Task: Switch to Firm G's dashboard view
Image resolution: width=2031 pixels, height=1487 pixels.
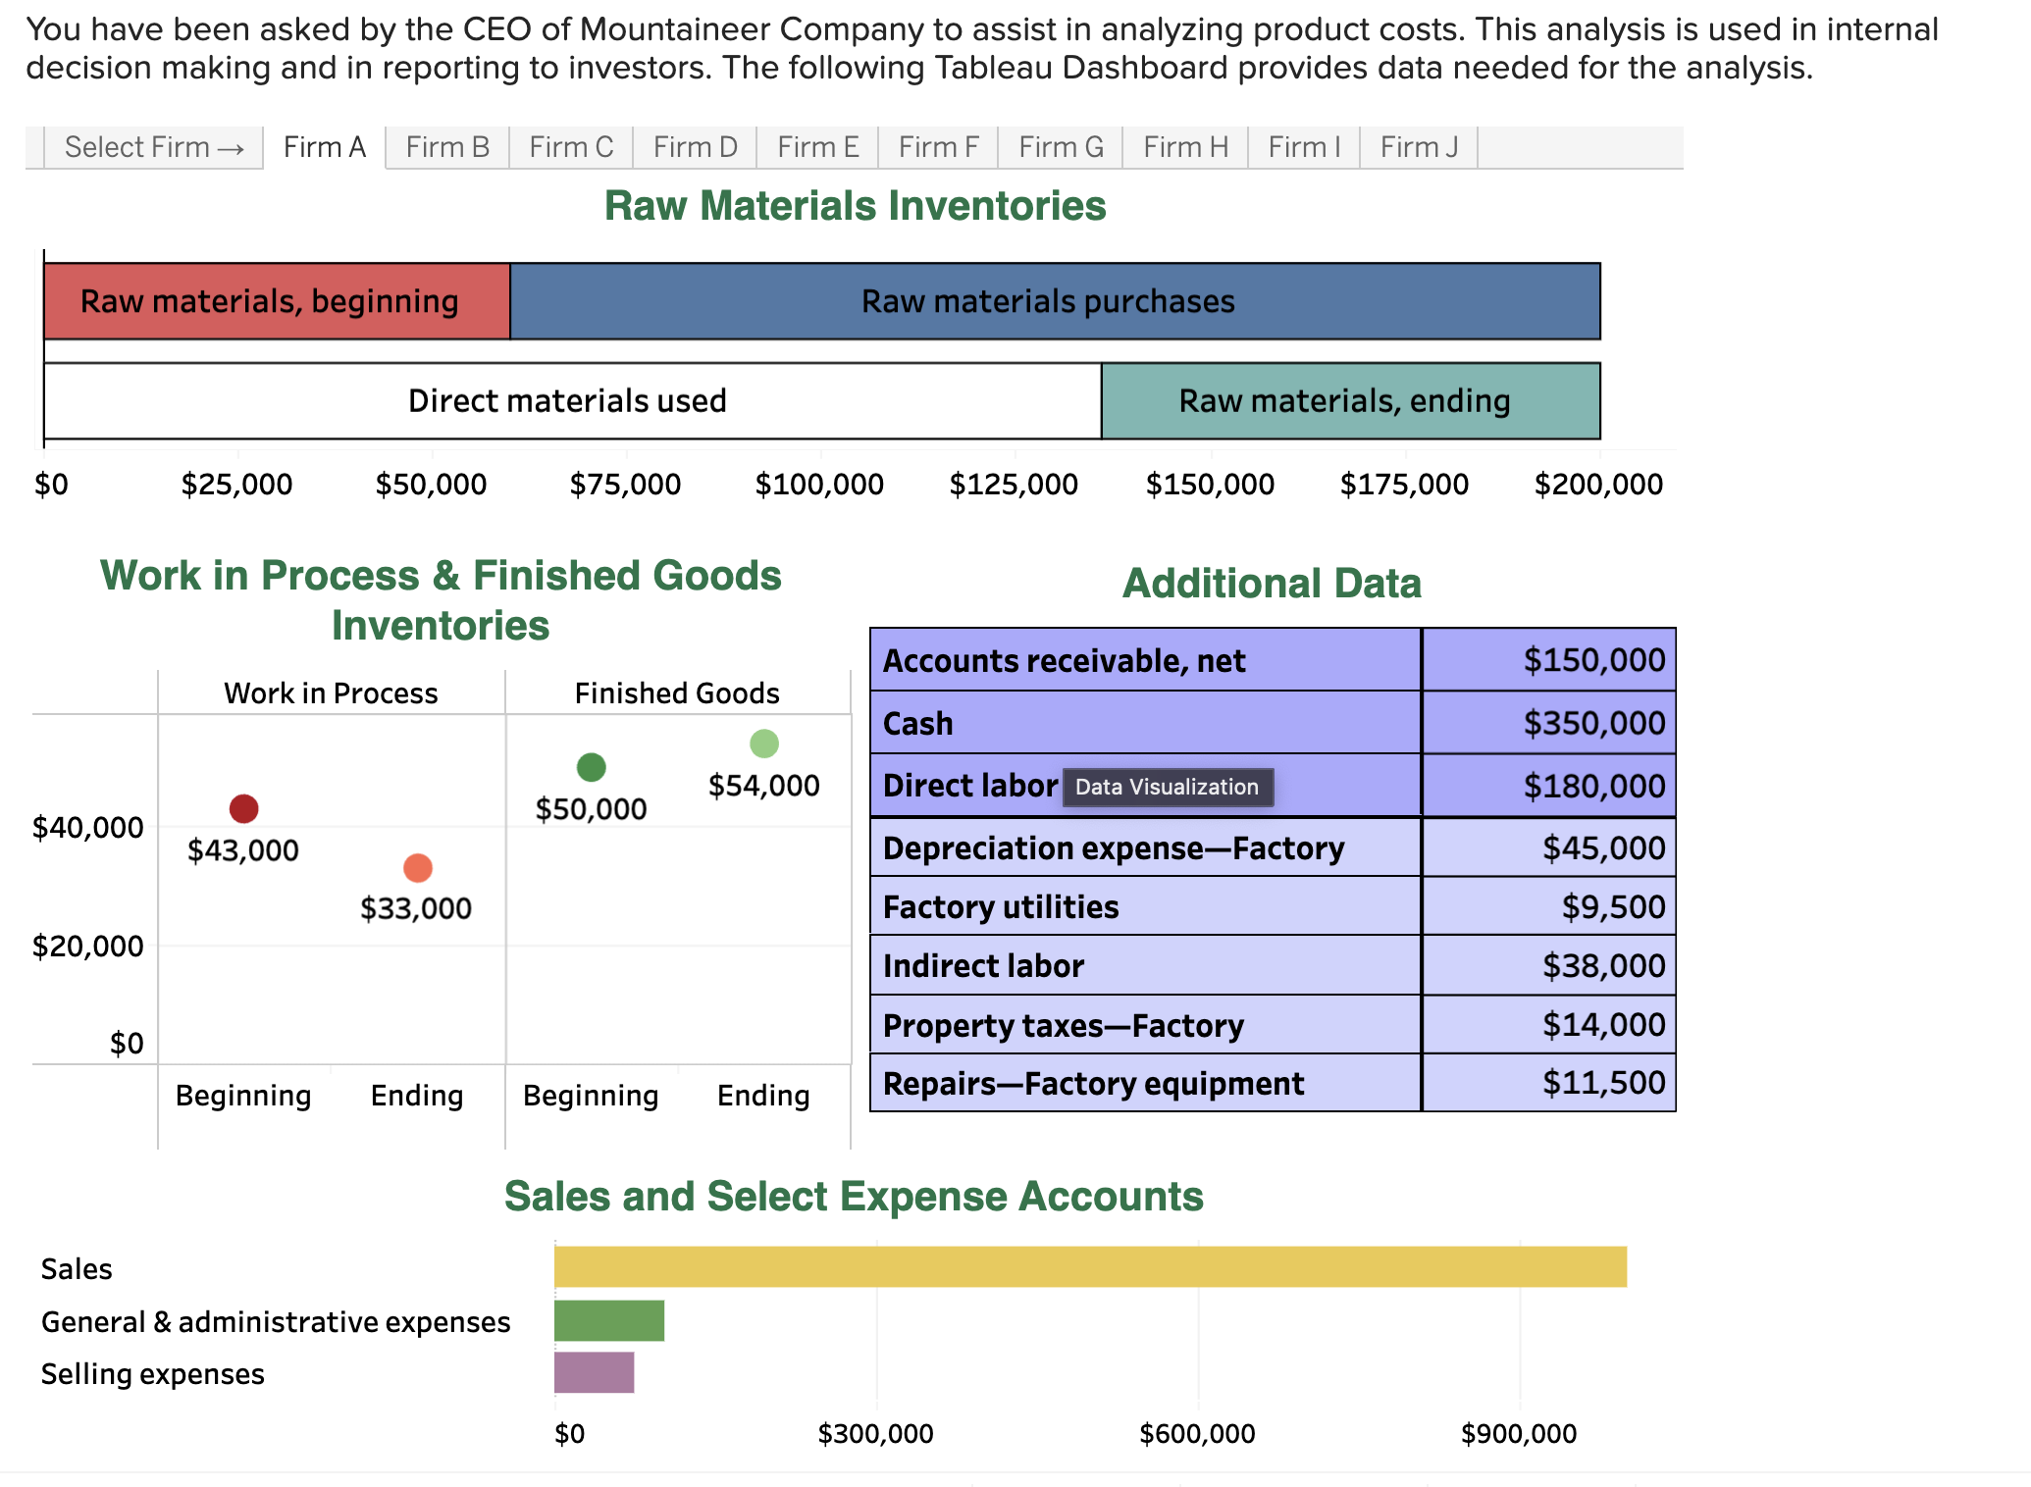Action: [1060, 146]
